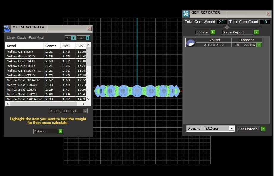Click the 2.01tw total weight cell
The image size is (274, 176).
tap(250, 45)
